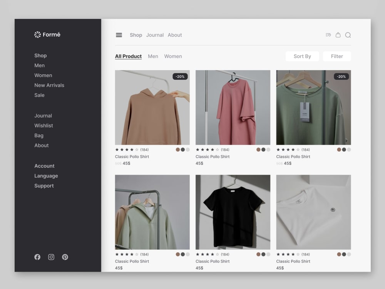The width and height of the screenshot is (385, 289).
Task: Open the Filter options button
Action: (337, 56)
